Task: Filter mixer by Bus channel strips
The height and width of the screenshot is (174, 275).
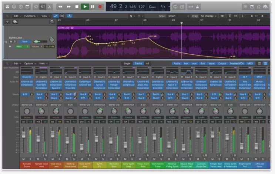Action: [202, 64]
